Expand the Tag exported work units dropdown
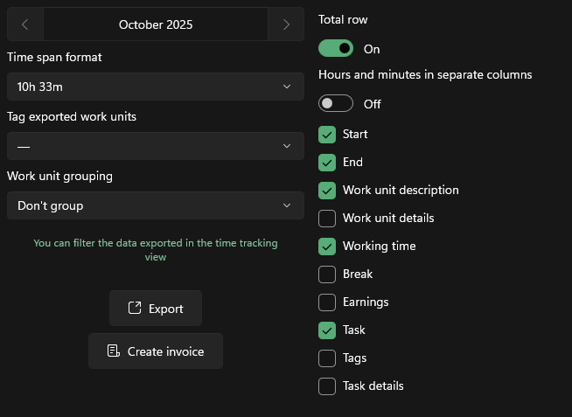 156,146
